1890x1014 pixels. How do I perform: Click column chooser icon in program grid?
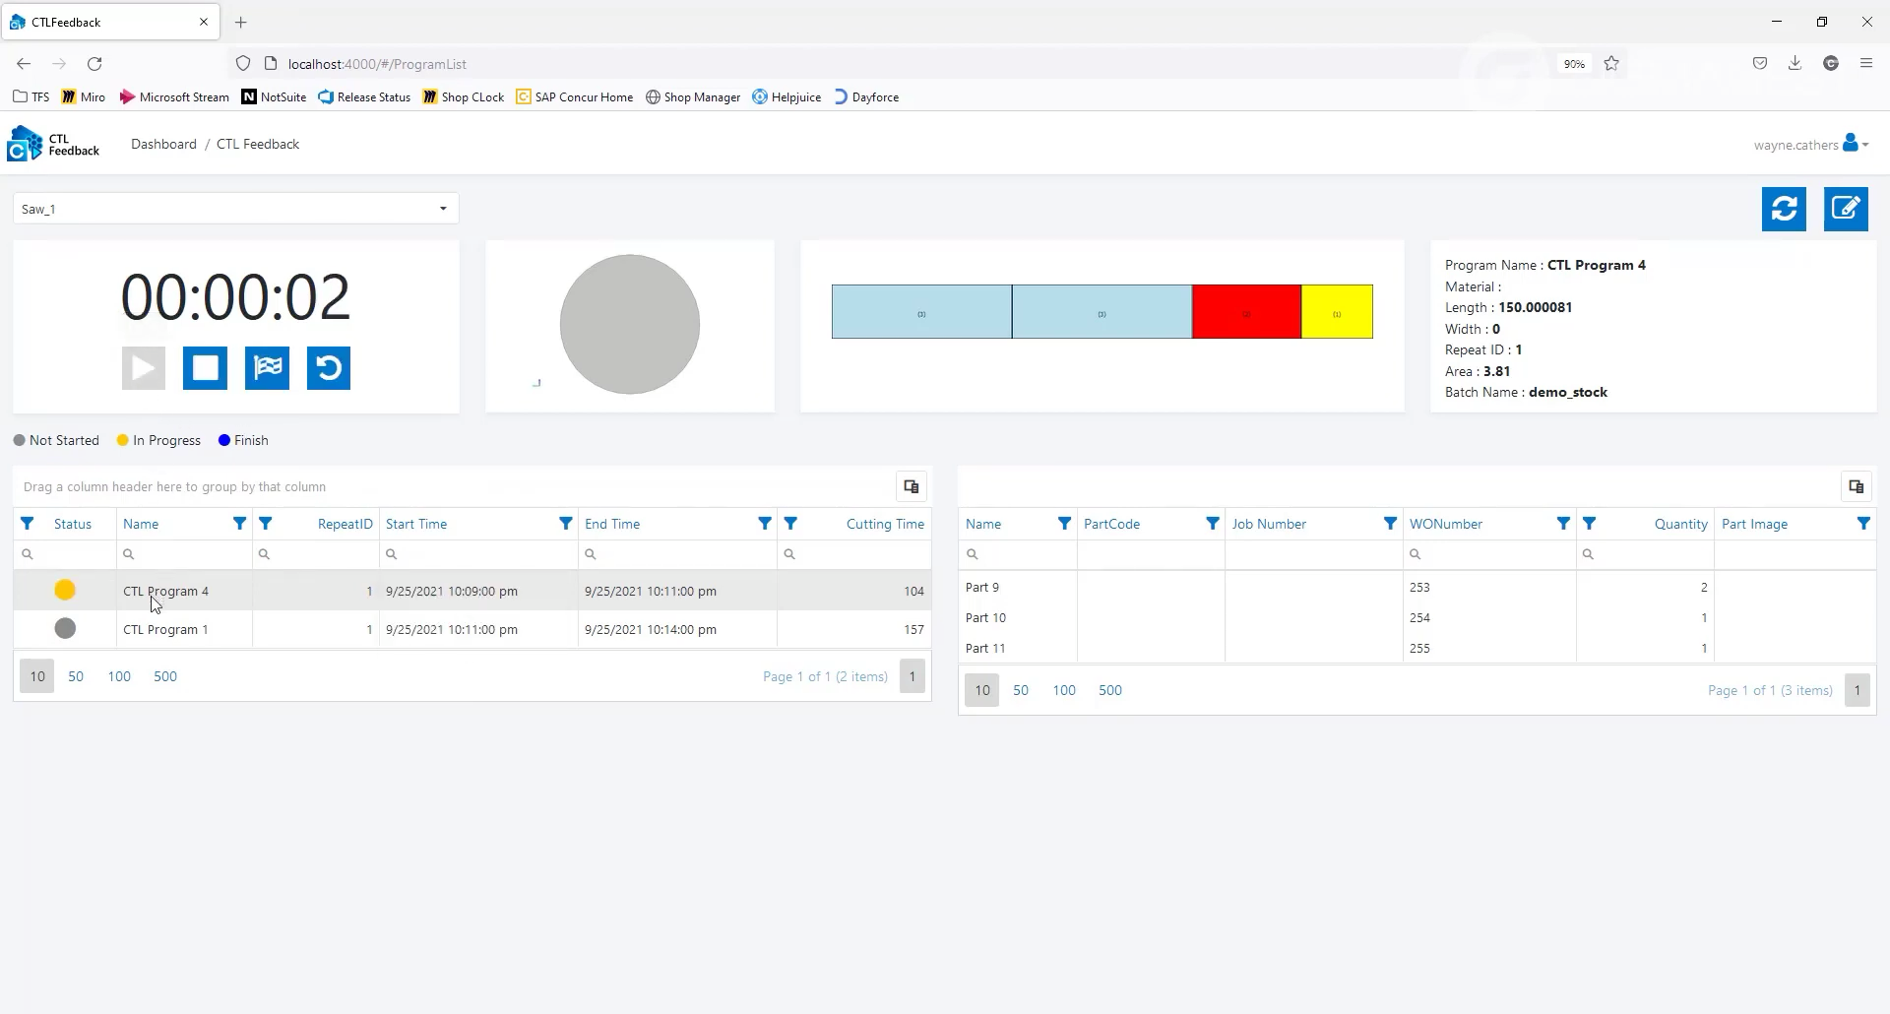point(911,486)
